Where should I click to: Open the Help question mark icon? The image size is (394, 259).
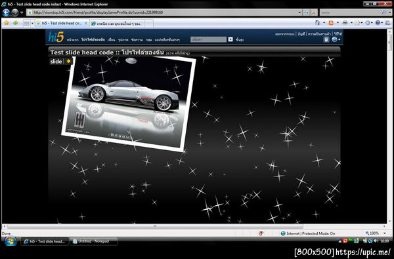click(x=378, y=23)
